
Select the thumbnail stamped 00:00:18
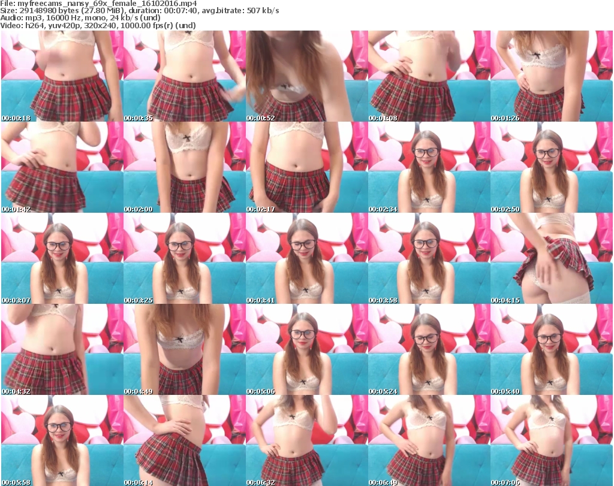tap(62, 76)
